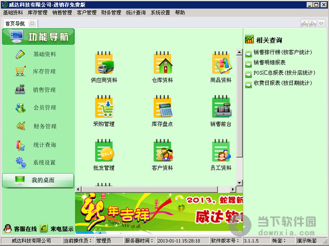Open 销售明细报表 report link
This screenshot has width=329, height=246.
point(269,62)
